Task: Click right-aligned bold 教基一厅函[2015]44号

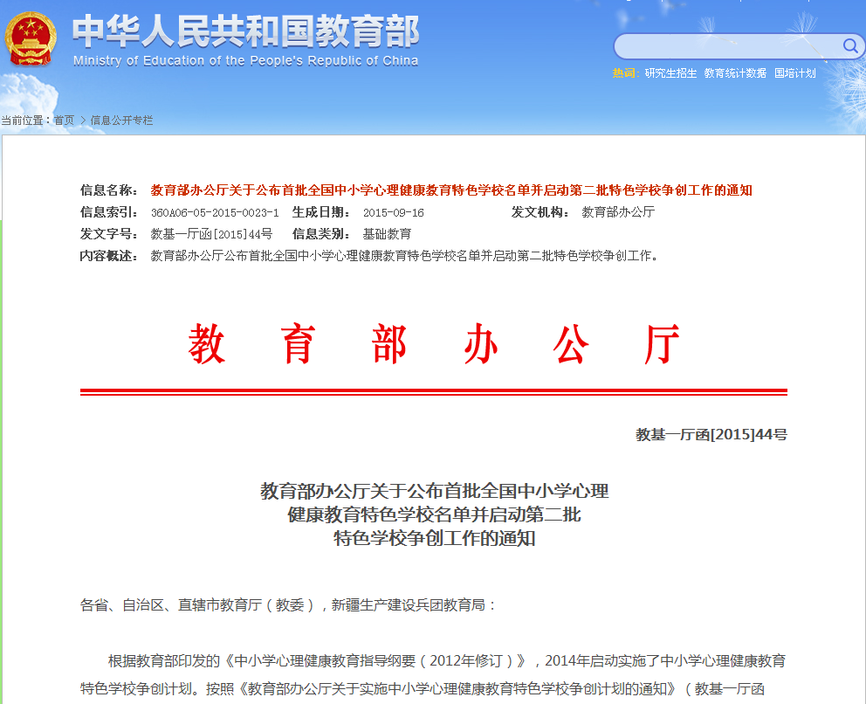Action: tap(711, 435)
